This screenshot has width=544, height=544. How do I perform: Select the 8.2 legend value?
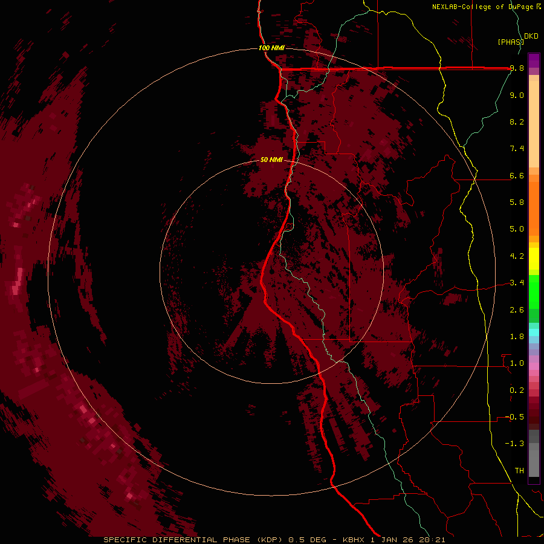point(517,121)
